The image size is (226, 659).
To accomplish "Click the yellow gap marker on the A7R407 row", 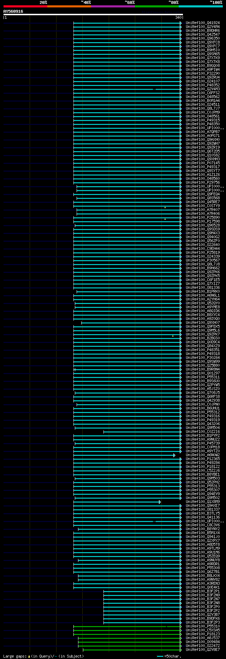I will point(165,207).
